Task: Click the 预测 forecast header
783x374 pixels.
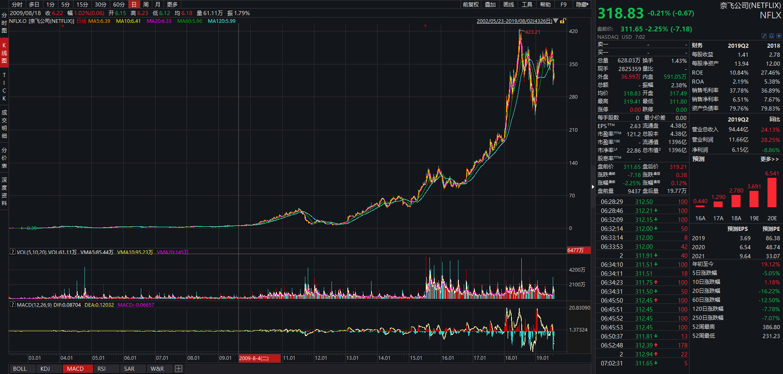Action: (x=698, y=159)
